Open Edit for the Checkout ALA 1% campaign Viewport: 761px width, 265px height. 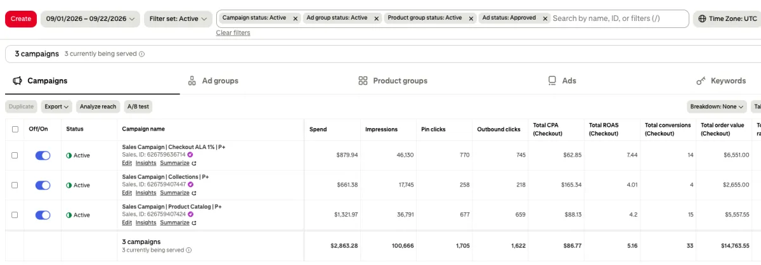coord(127,163)
